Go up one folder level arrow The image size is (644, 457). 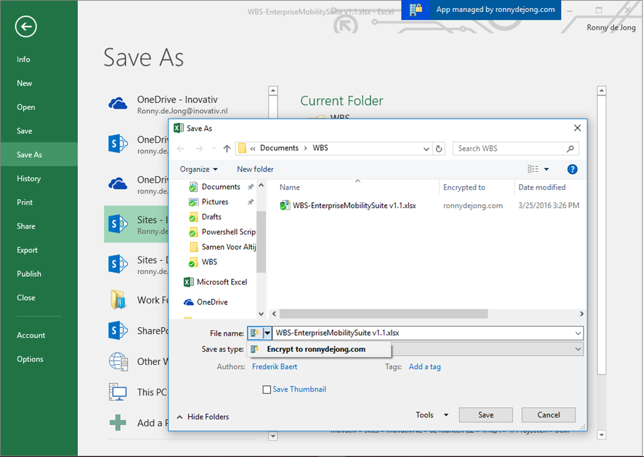point(226,149)
